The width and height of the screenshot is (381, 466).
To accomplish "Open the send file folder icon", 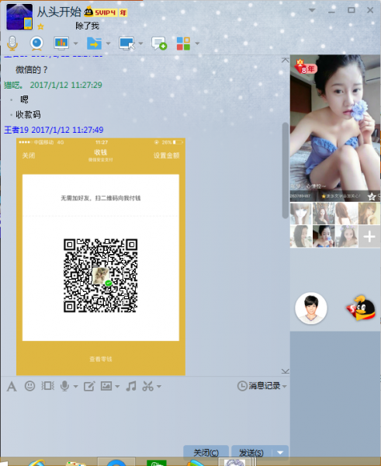I will pyautogui.click(x=94, y=43).
